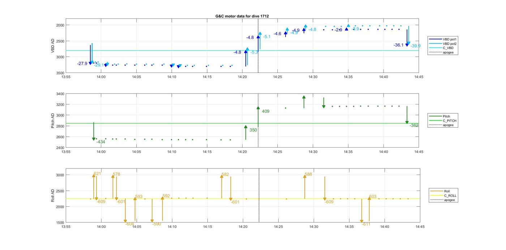Image resolution: width=506 pixels, height=250 pixels.
Task: Click the '3500' tick on the VBD axis
Action: click(x=60, y=73)
